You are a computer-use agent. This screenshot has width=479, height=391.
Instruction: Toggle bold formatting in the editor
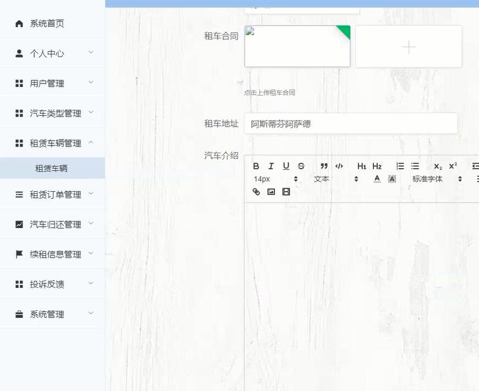[256, 166]
